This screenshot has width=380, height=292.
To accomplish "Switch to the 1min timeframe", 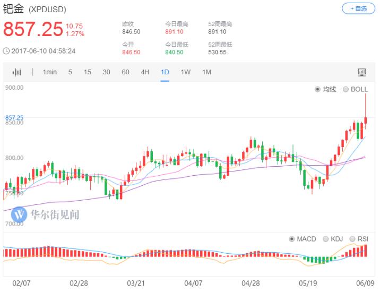I will (x=50, y=72).
